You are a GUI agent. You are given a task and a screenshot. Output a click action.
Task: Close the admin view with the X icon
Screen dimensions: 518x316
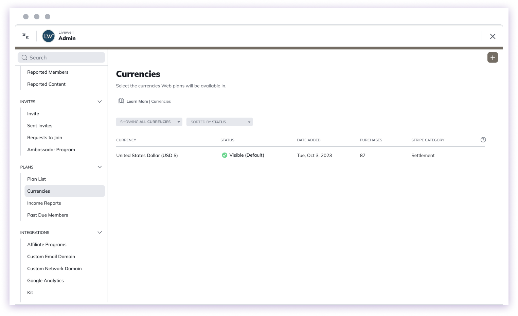[493, 36]
